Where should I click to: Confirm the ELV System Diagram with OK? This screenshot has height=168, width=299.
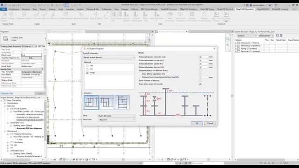[197, 123]
